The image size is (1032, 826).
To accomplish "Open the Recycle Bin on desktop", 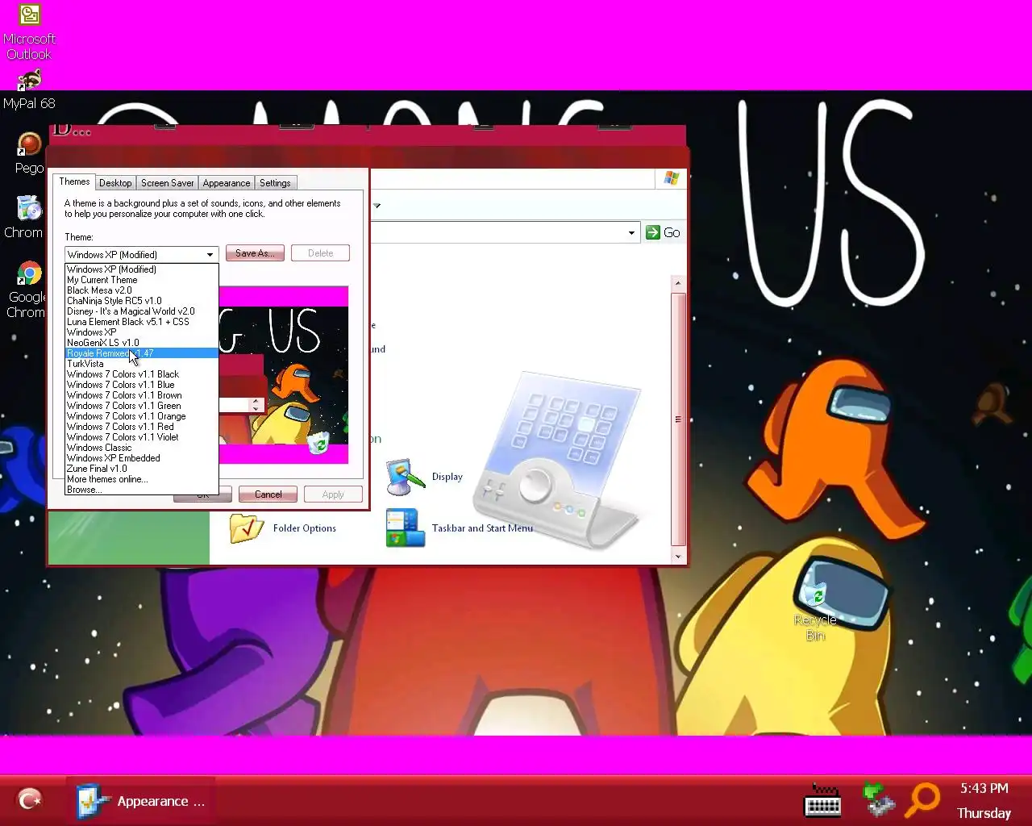I will 815,611.
